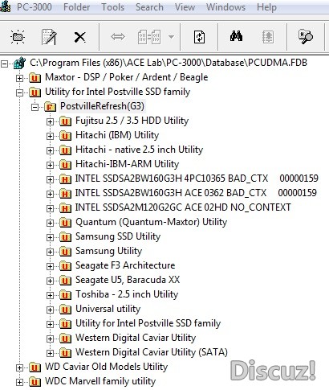Screen dimensions: 329x390
Task: Click the refresh document toolbar icon
Action: click(x=199, y=37)
